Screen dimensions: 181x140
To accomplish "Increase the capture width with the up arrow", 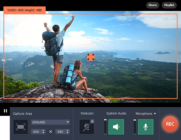I will pyautogui.click(x=43, y=131).
